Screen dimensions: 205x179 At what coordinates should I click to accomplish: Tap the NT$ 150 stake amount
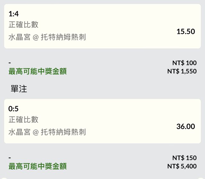point(184,158)
